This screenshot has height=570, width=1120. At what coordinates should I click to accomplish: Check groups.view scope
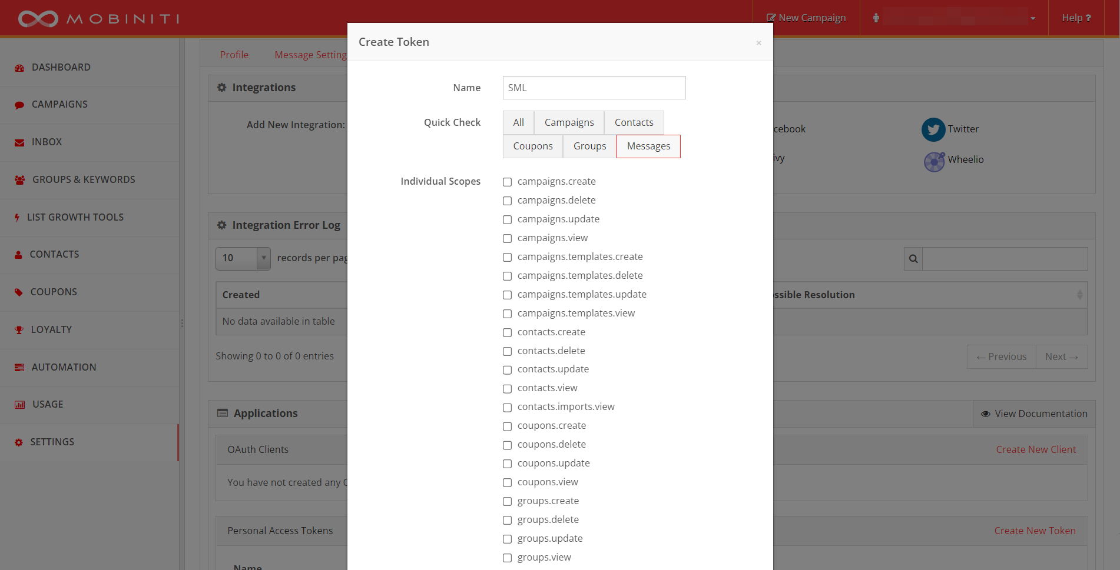507,558
